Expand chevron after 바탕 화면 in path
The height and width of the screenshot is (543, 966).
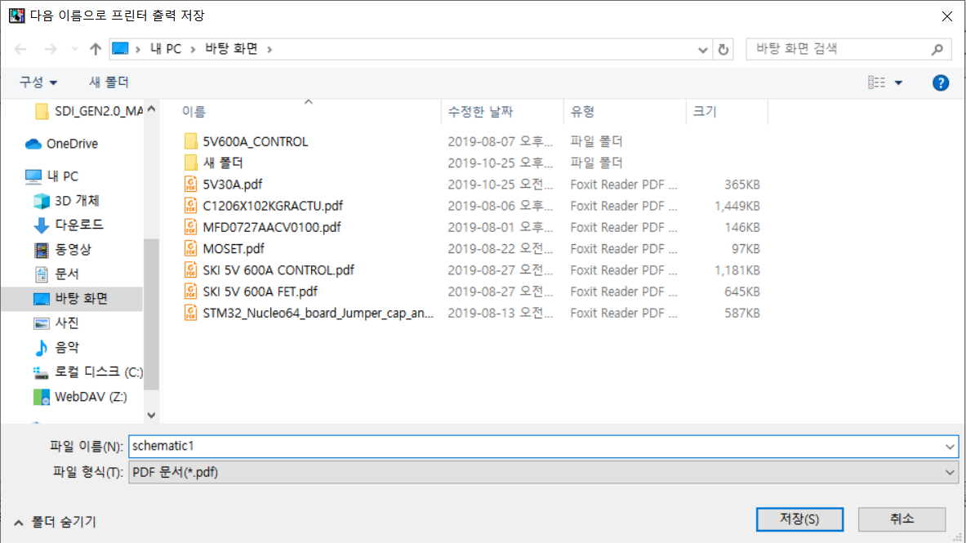[269, 49]
